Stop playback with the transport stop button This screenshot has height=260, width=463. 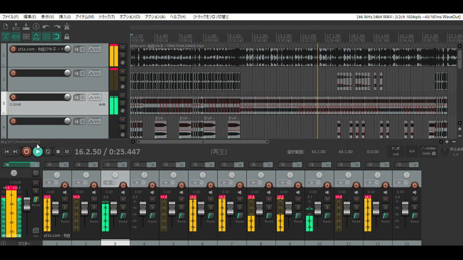pyautogui.click(x=58, y=152)
